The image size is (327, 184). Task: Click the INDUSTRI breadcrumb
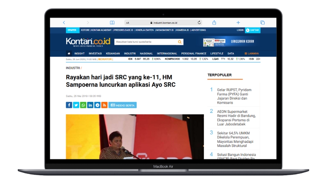point(73,68)
